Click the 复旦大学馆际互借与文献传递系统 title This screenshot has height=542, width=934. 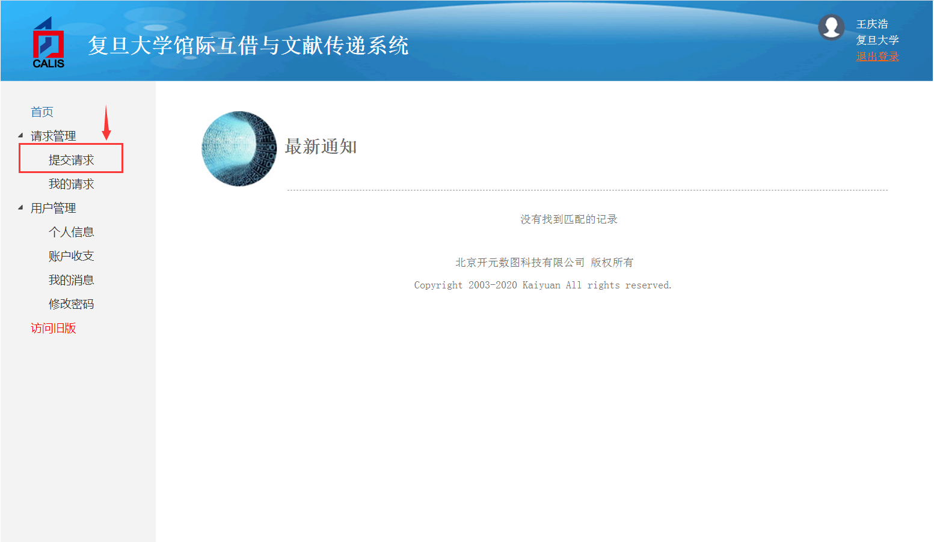point(248,46)
